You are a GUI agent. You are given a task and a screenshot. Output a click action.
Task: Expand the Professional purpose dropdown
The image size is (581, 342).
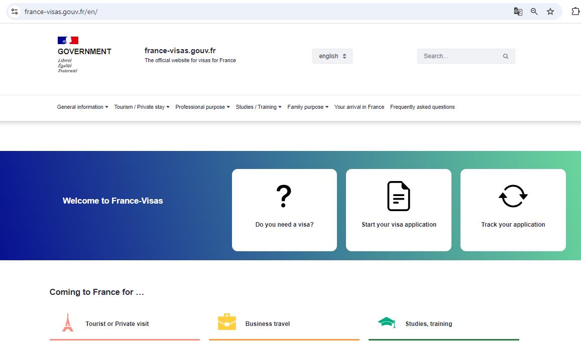(x=202, y=107)
